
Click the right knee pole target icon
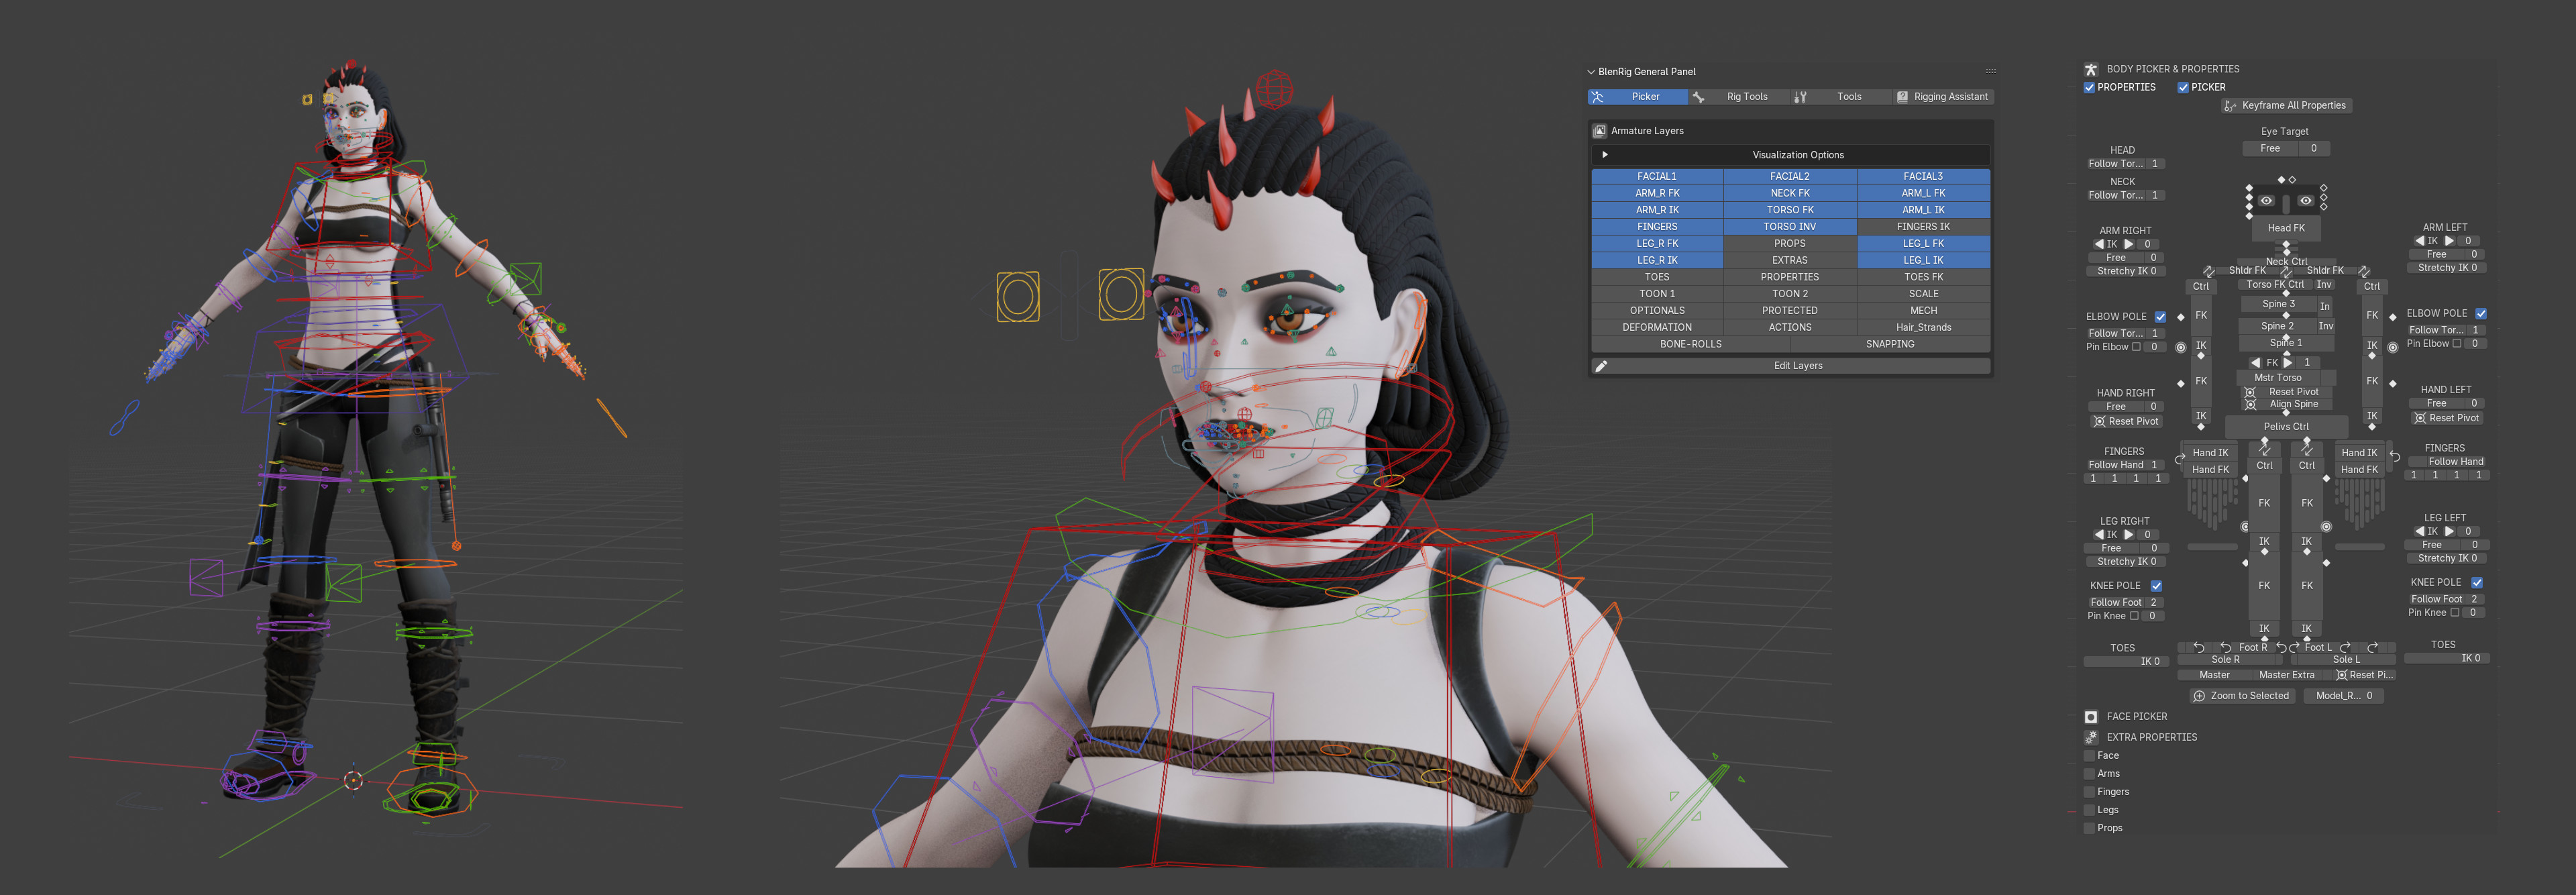click(2245, 527)
